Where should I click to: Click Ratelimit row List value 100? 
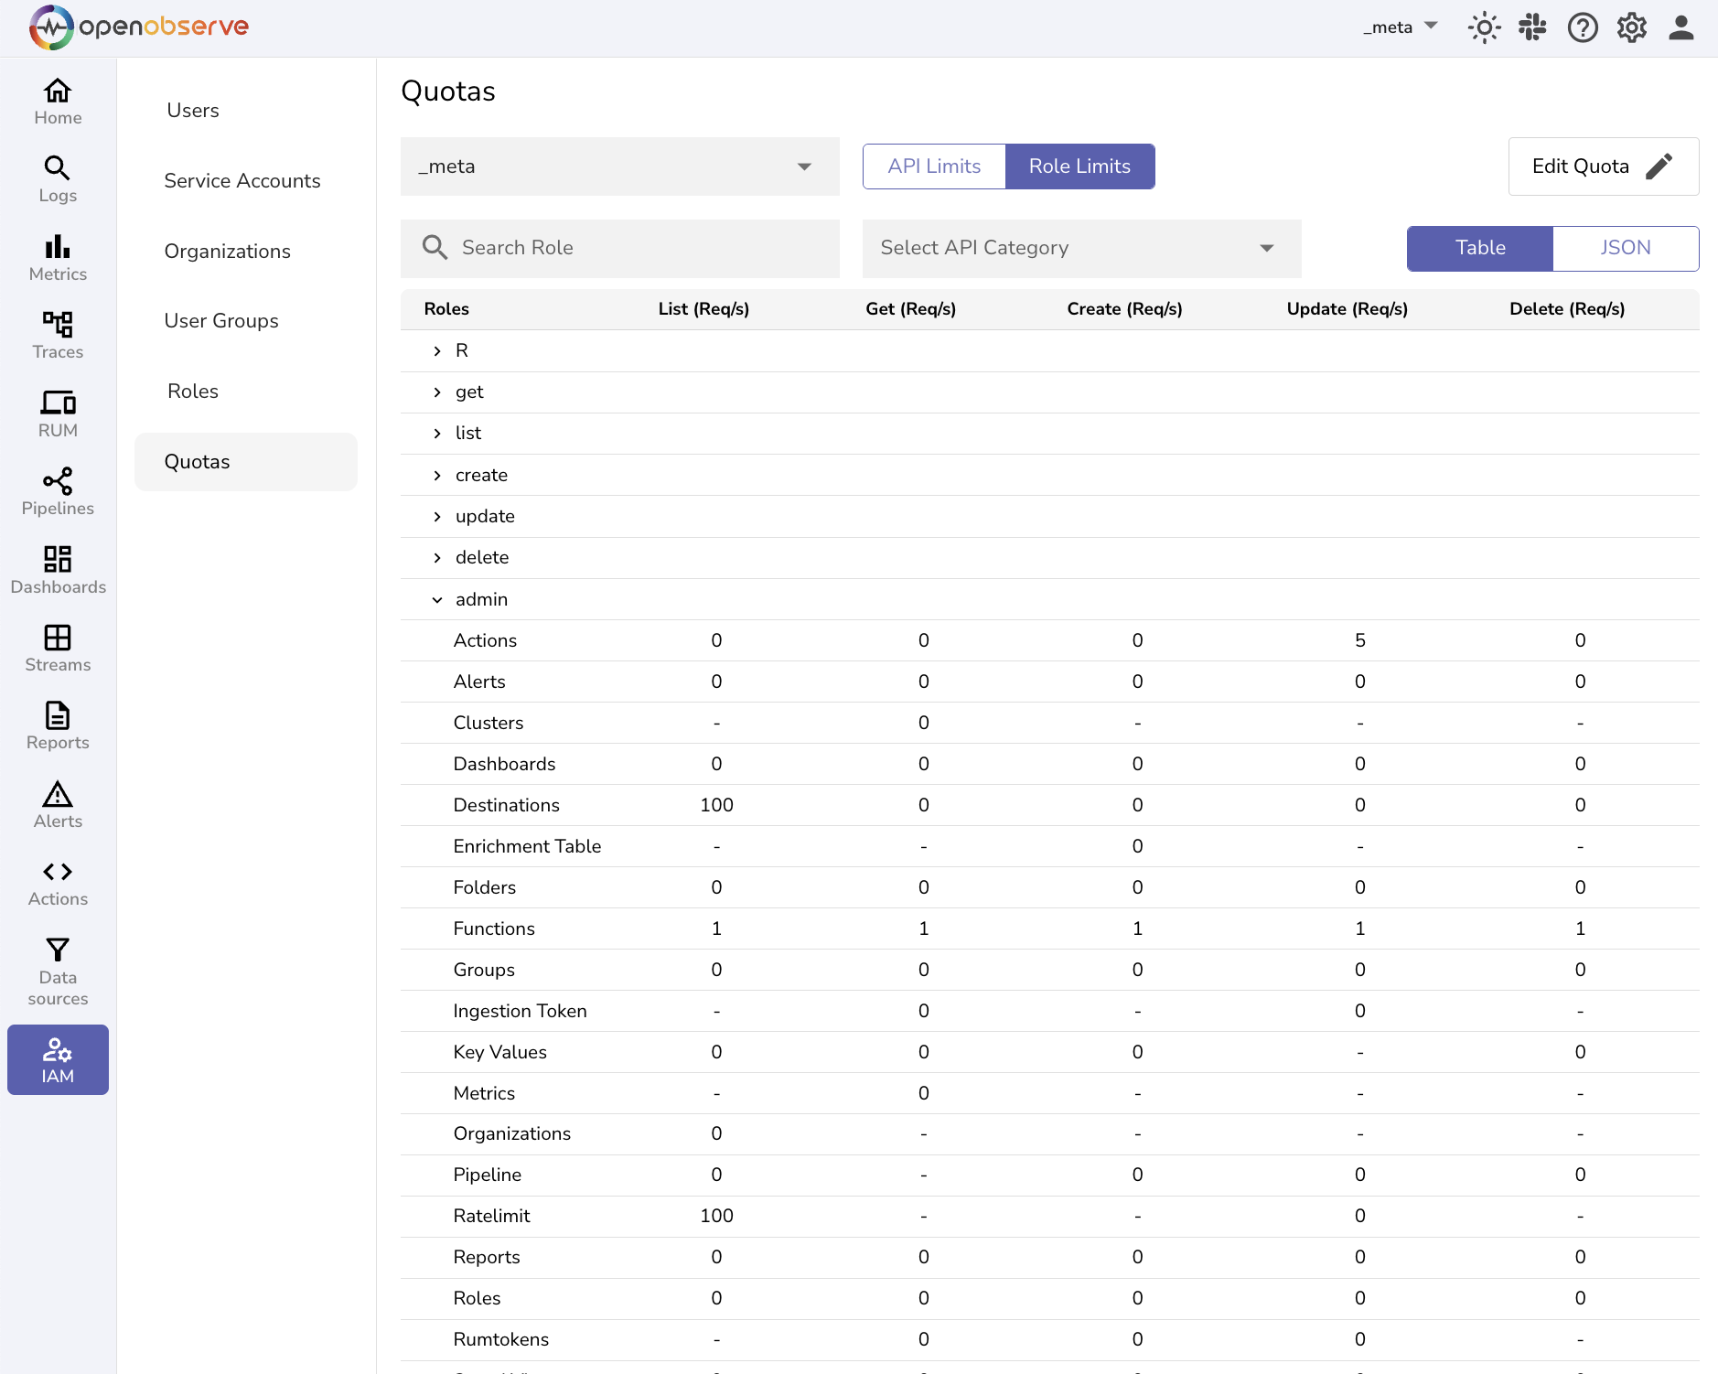(716, 1216)
